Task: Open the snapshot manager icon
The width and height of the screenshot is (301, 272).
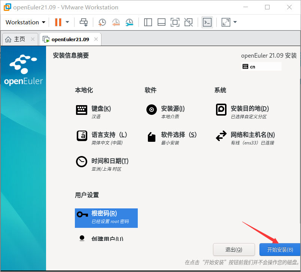Action: (x=130, y=22)
